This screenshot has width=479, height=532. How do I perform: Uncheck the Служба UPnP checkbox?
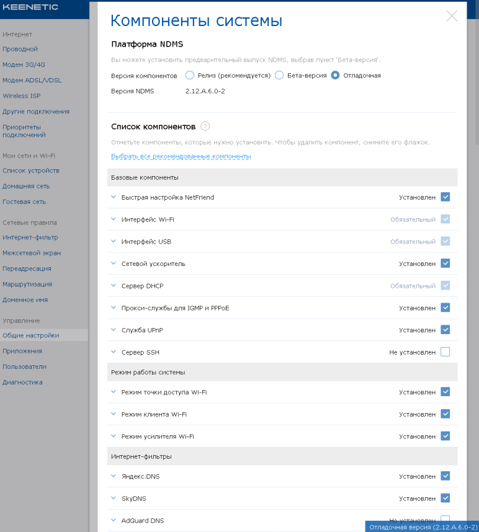tap(445, 330)
